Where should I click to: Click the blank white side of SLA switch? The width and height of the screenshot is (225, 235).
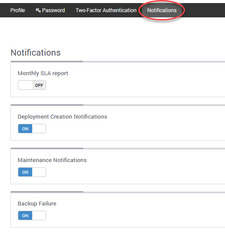coord(25,85)
